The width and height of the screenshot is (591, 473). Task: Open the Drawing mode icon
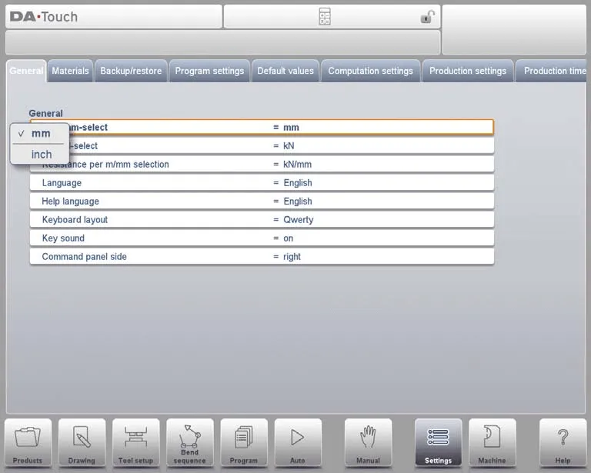(82, 441)
